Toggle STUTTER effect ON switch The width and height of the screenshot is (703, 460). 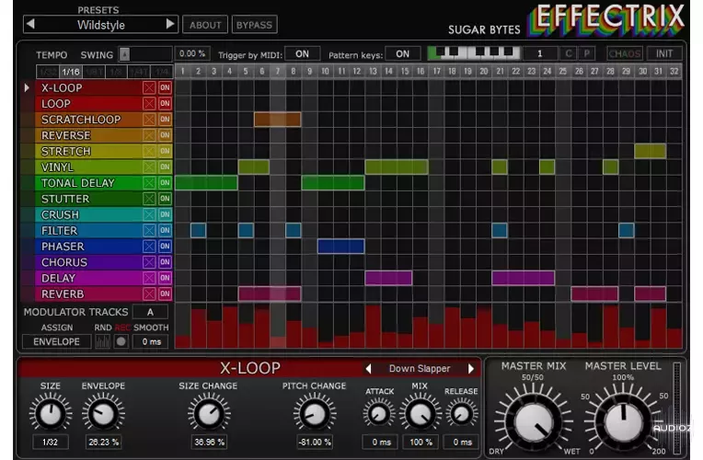click(x=165, y=199)
